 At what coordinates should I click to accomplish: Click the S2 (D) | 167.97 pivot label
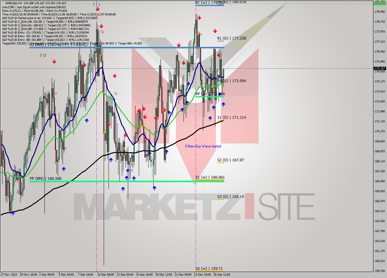230,160
